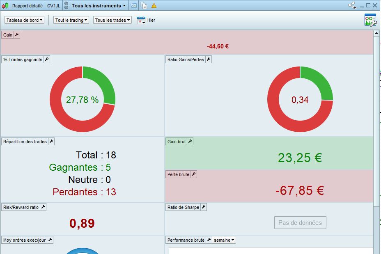Click the Pas de données button
This screenshot has height=254, width=381.
(x=300, y=223)
